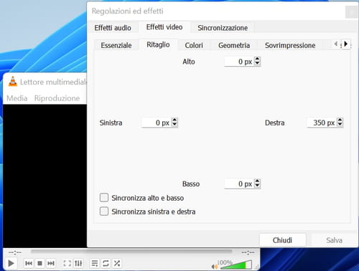Start playback with the Play button
359x271 pixels.
(x=11, y=263)
